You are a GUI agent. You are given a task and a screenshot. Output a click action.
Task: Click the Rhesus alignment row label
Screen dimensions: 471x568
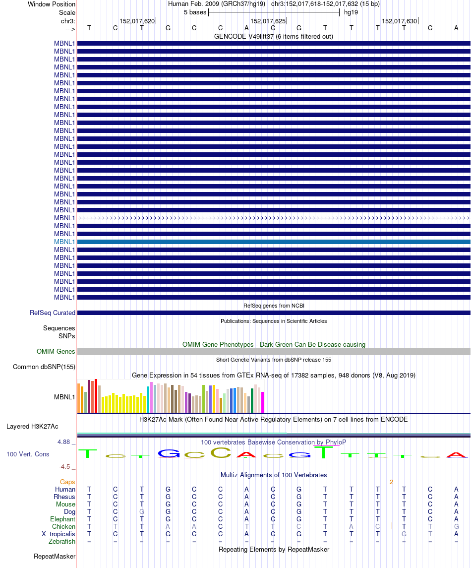pos(64,497)
